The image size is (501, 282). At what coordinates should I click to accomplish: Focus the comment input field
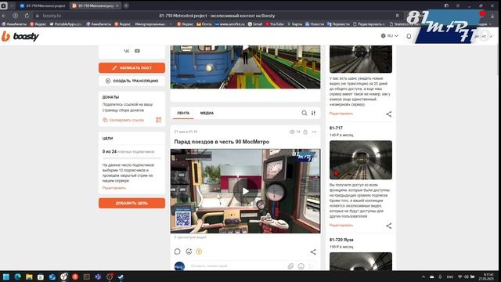pyautogui.click(x=236, y=266)
